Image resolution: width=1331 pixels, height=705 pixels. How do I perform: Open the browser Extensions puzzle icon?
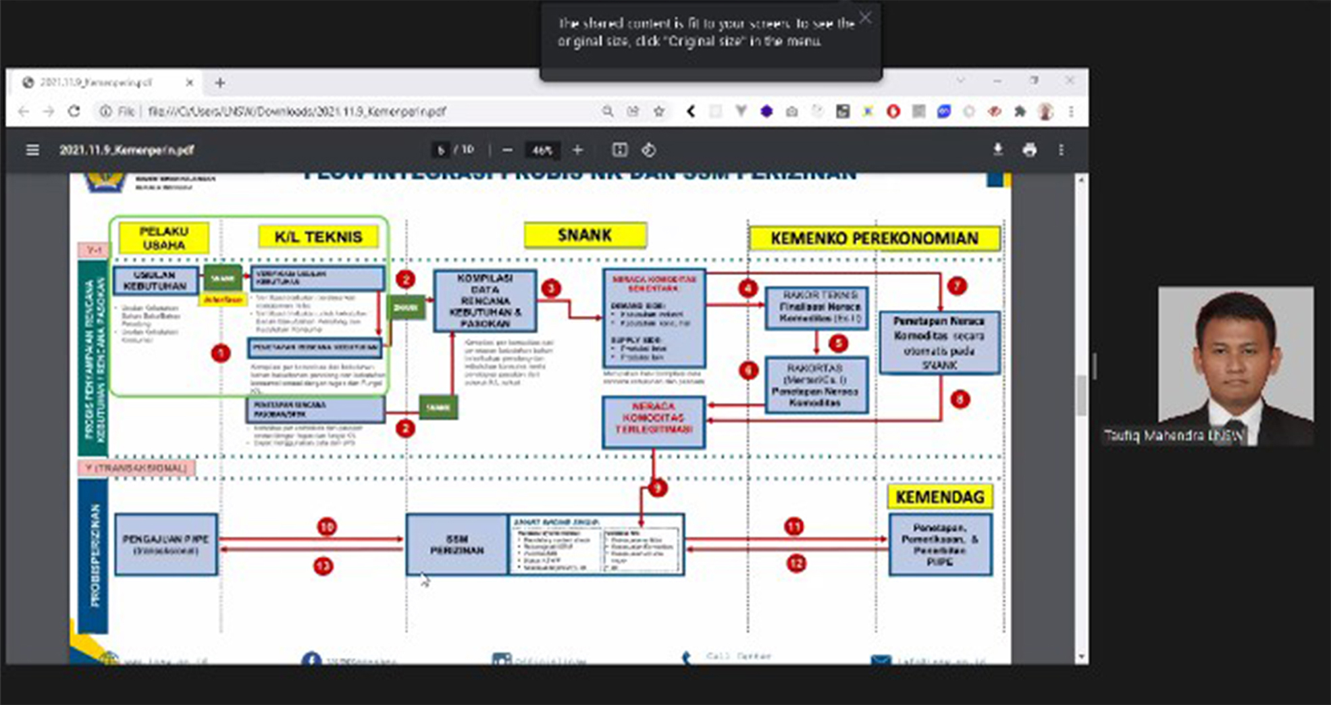coord(1020,111)
